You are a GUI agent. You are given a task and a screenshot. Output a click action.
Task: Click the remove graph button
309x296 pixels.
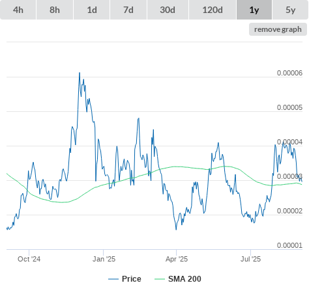click(278, 29)
